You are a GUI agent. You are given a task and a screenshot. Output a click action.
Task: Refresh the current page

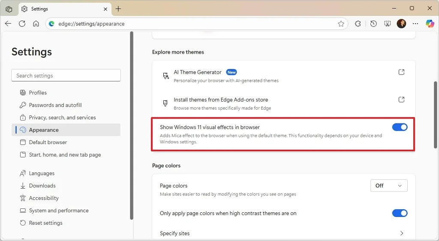point(22,24)
